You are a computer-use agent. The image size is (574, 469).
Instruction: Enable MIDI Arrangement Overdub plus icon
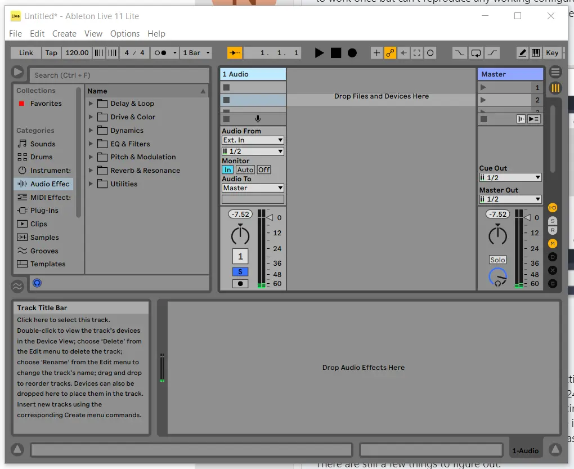coord(376,53)
